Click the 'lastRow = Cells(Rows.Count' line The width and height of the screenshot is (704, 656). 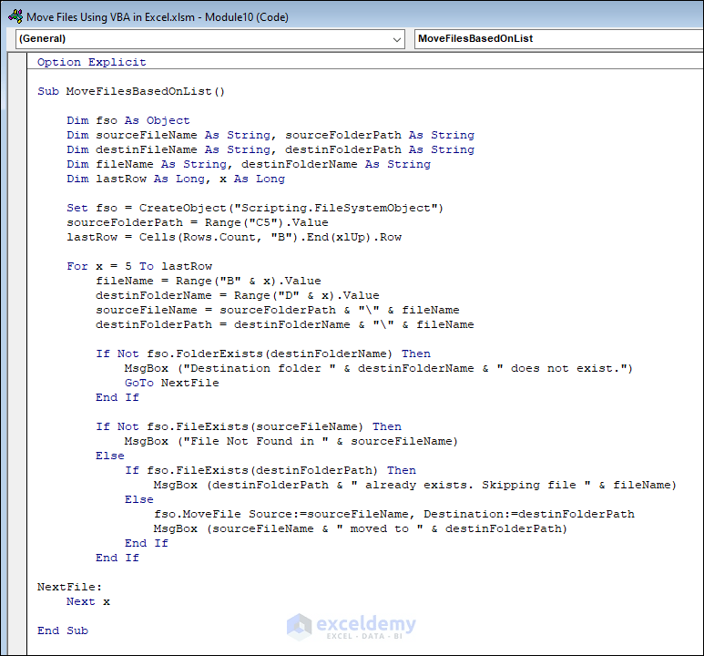pyautogui.click(x=234, y=237)
